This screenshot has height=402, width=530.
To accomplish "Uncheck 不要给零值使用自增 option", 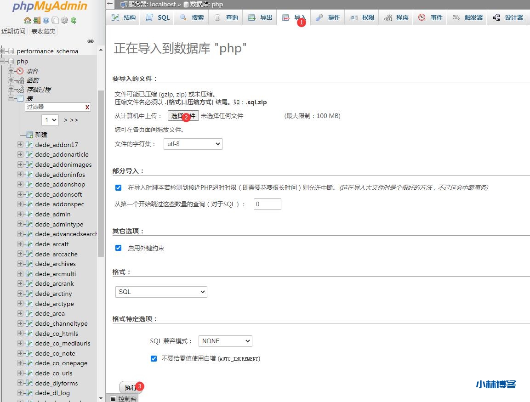I will coord(154,359).
